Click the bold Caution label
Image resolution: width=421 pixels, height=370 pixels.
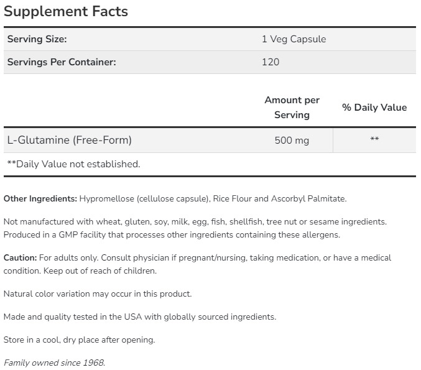tap(21, 257)
